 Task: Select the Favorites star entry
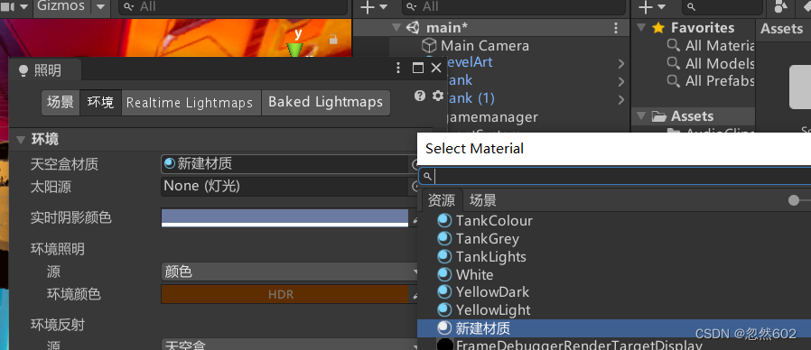[657, 27]
